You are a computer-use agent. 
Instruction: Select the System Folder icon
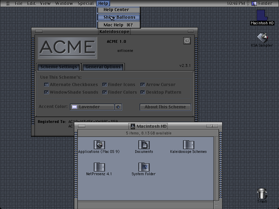coord(144,167)
